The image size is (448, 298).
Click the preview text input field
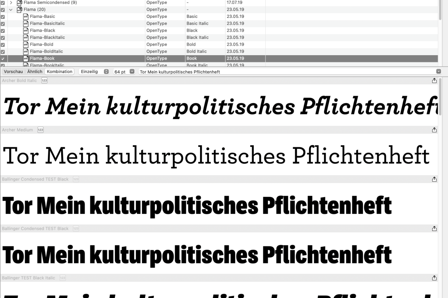(x=287, y=72)
